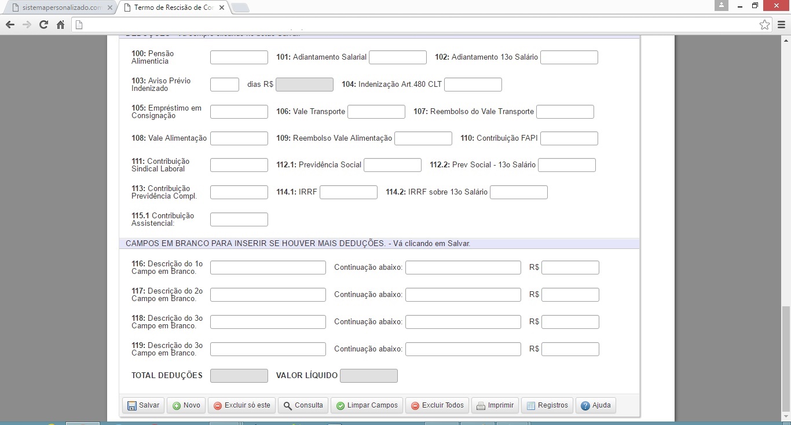Open the Chrome hamburger menu
Screen dimensions: 791x425
(x=781, y=25)
